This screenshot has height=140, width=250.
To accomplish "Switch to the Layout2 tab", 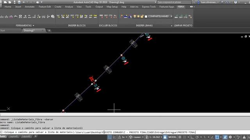I will (x=26, y=136).
